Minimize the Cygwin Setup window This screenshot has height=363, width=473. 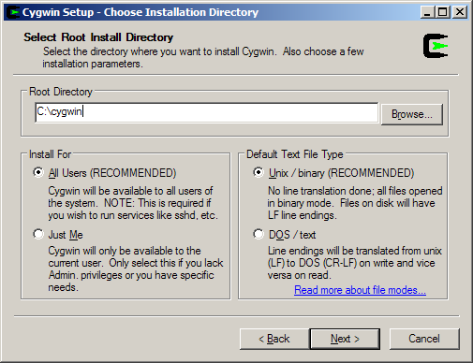pyautogui.click(x=427, y=12)
